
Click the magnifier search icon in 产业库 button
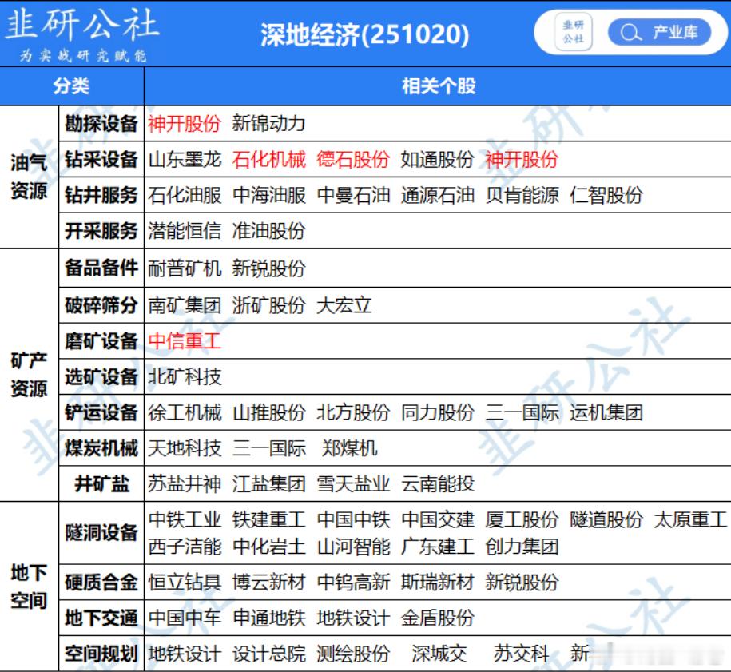(630, 32)
